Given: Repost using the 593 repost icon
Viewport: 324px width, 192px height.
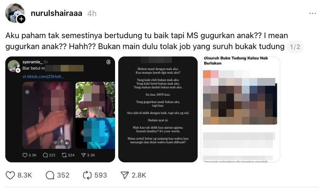Looking at the screenshot, I should [x=87, y=175].
